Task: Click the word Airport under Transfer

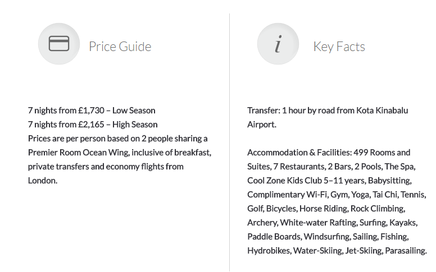Action: point(262,125)
